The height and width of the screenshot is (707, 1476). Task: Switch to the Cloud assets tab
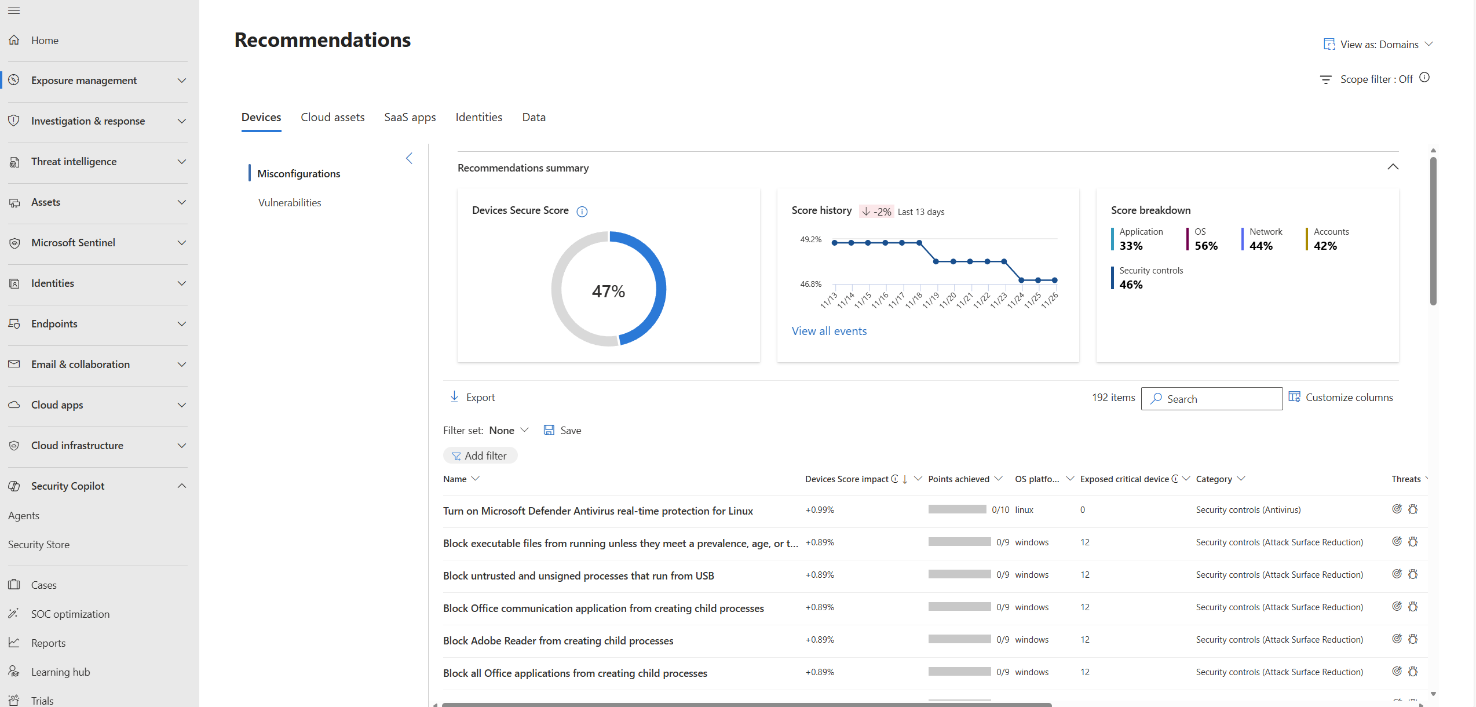tap(333, 117)
